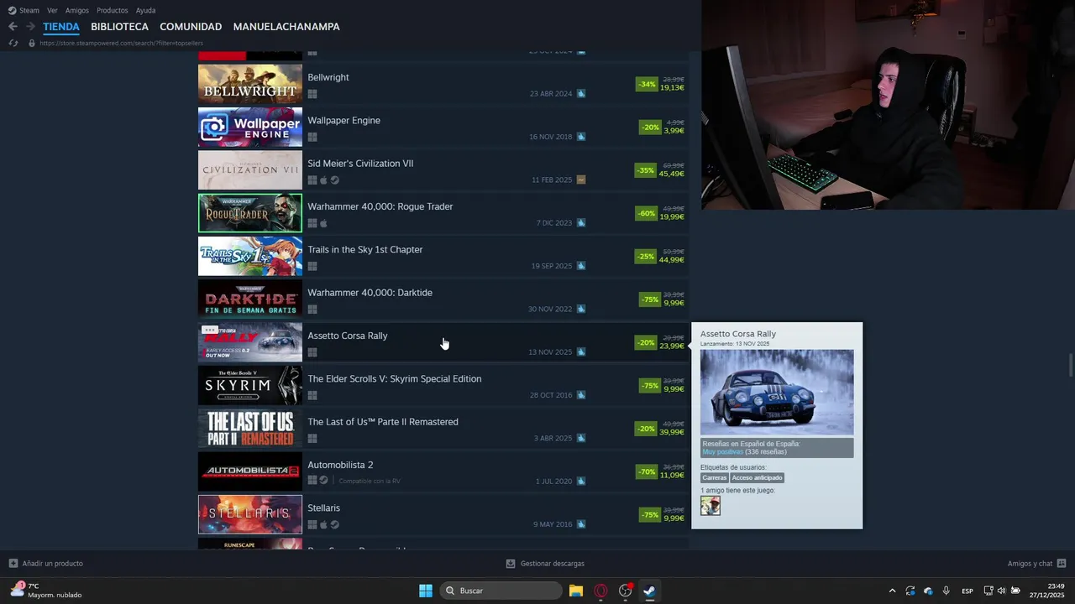Click Trails in the Sky 1st Chapter title
Screen dimensions: 1075x604
coord(365,249)
